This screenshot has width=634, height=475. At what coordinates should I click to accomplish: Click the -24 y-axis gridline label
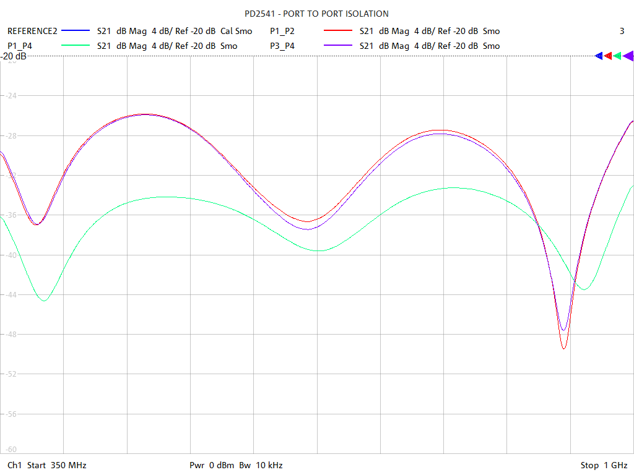(10, 96)
